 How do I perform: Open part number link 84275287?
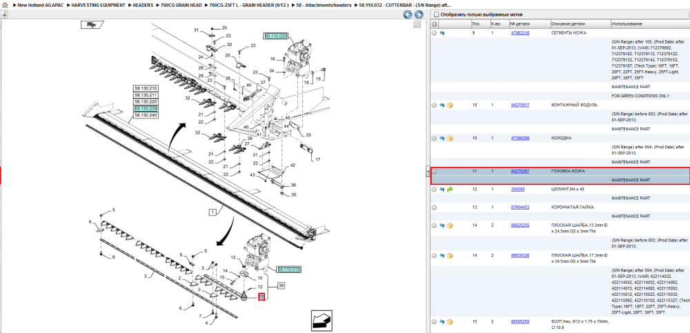click(520, 171)
